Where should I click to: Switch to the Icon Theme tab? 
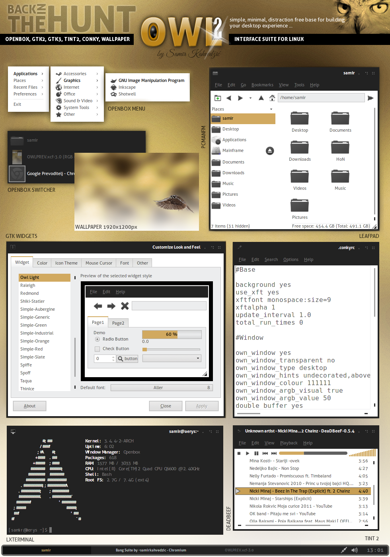point(66,263)
